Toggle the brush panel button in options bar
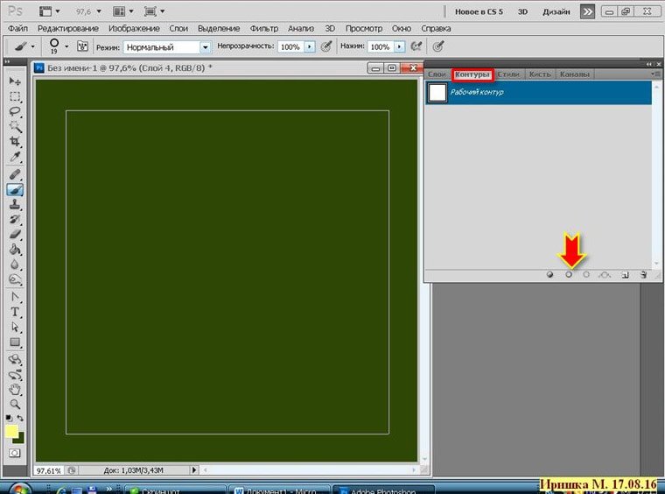Image resolution: width=665 pixels, height=494 pixels. coord(83,46)
